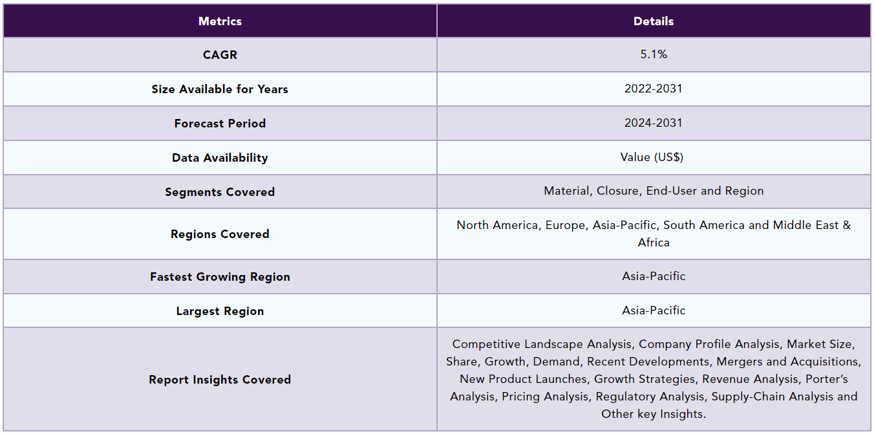
Task: Click the 5.1% CAGR value
Action: coord(653,54)
